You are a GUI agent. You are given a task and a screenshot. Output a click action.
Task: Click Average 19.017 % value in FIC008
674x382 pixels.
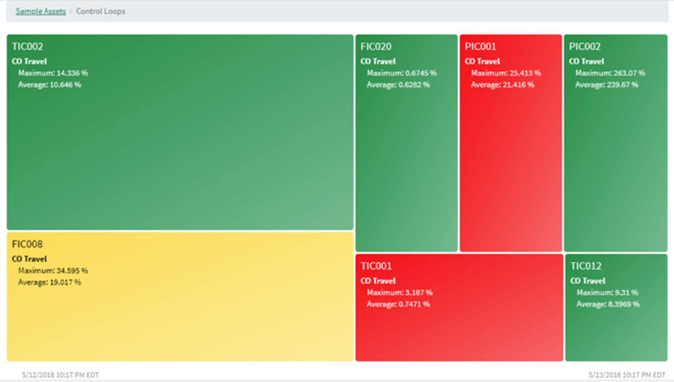[x=49, y=282]
